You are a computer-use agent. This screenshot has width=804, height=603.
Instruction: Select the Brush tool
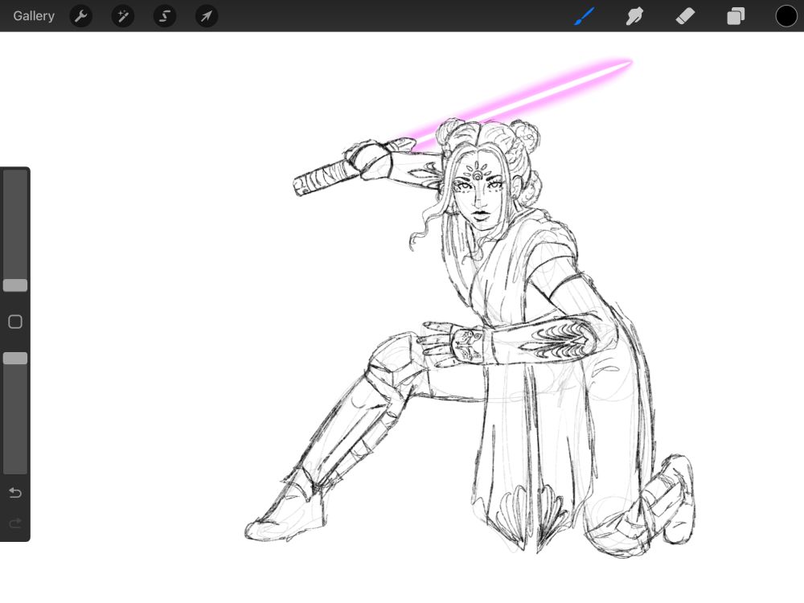coord(585,16)
